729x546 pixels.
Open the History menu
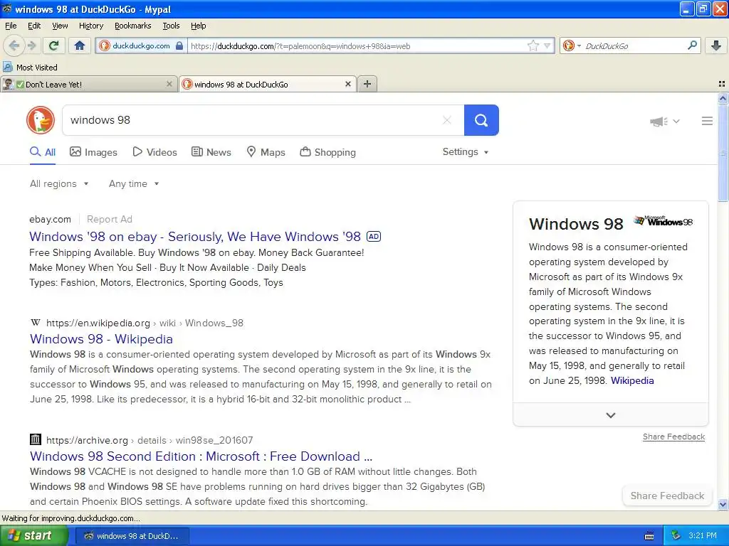[x=91, y=26]
